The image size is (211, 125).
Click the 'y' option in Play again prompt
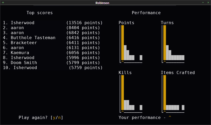click(54, 118)
